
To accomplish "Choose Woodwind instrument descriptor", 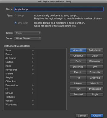I will [x=19, y=104].
